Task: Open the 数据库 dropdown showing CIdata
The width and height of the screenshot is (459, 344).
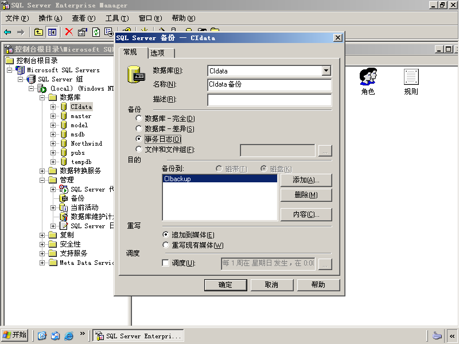Action: [326, 71]
